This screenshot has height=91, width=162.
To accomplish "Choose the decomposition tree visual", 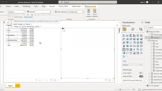I will [124, 53].
